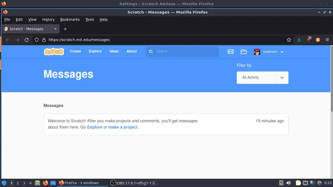Viewport: 333px width, 187px height.
Task: Click the removable media tray icon
Action: tap(281, 183)
